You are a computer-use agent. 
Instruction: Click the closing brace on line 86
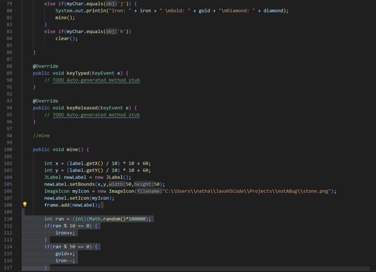[x=34, y=52]
